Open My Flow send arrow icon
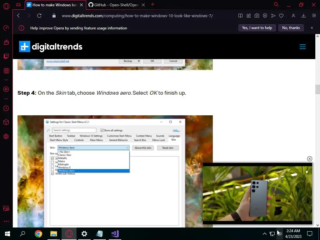The width and height of the screenshot is (320, 240). click(273, 16)
